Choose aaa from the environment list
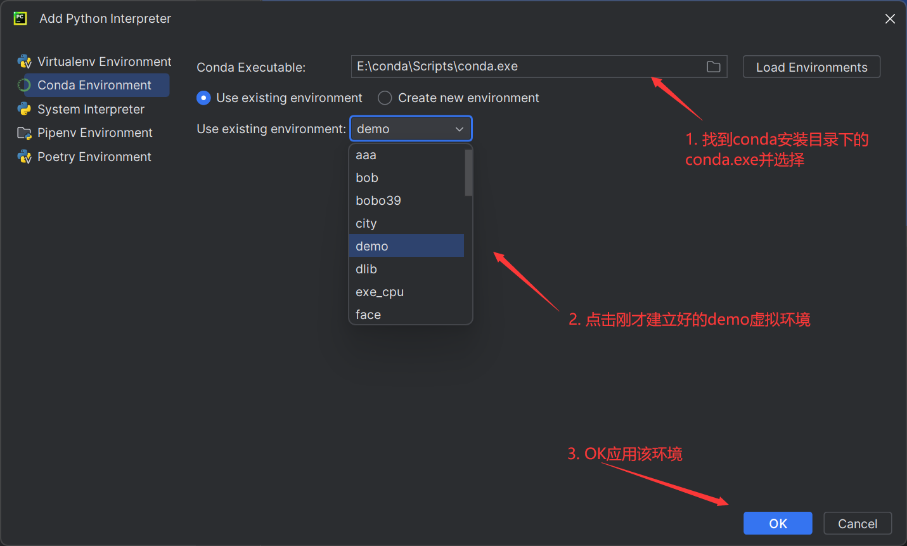The image size is (907, 546). point(406,155)
